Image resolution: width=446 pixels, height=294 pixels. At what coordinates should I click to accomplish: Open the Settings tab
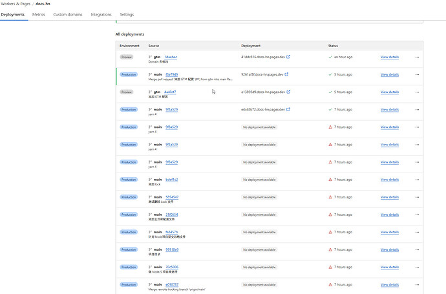127,14
